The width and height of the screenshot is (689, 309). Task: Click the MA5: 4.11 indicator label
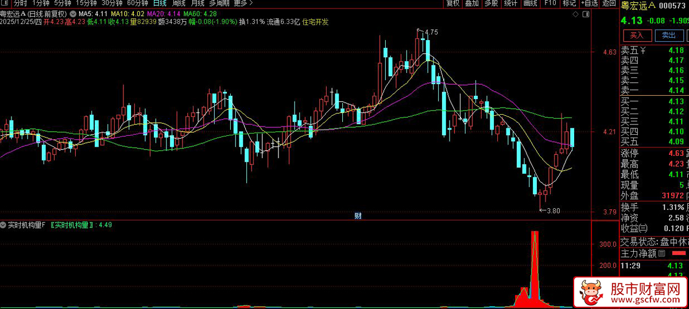[92, 13]
